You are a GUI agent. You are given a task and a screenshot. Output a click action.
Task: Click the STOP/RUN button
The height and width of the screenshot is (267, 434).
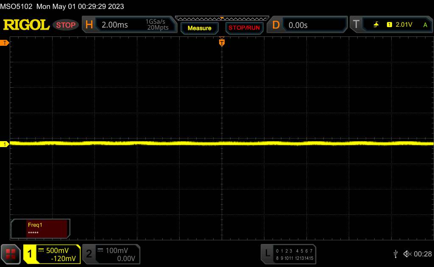click(x=244, y=28)
